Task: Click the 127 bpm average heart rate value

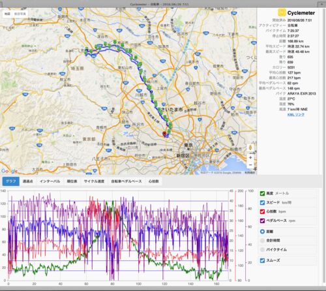Action: 294,72
